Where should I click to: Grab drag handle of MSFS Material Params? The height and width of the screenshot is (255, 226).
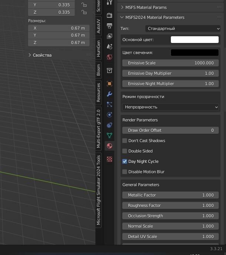219,7
